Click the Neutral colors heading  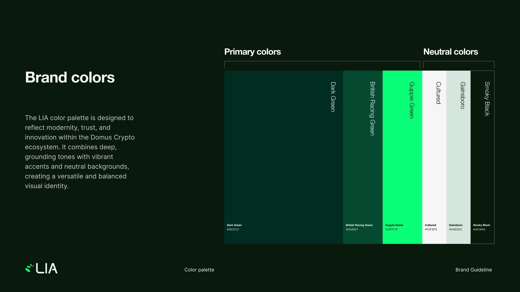450,52
